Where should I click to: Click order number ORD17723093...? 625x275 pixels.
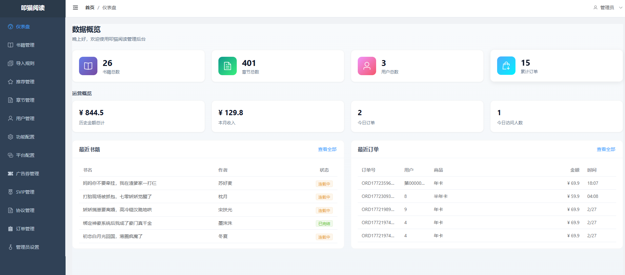point(378,196)
